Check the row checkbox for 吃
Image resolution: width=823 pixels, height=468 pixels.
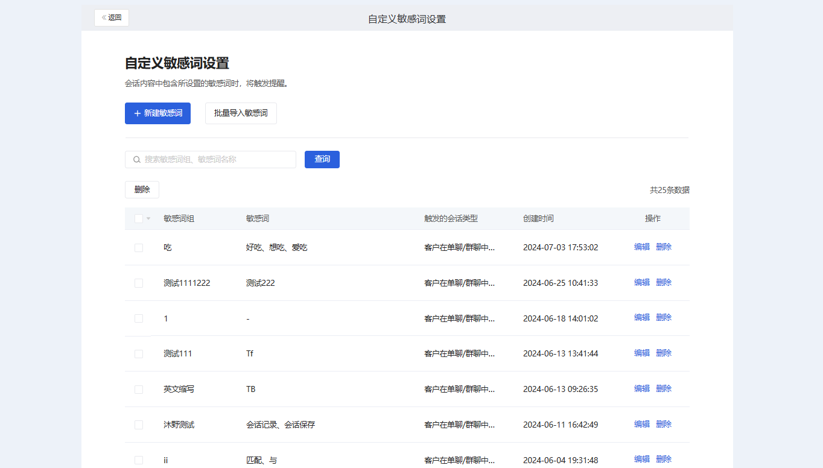click(139, 247)
